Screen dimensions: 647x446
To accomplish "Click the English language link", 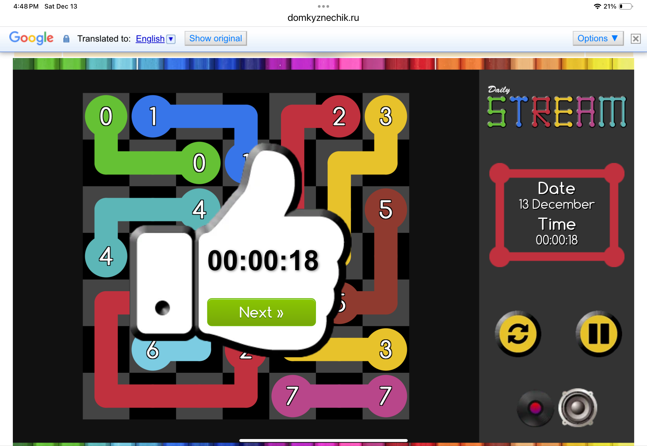I will coord(150,39).
